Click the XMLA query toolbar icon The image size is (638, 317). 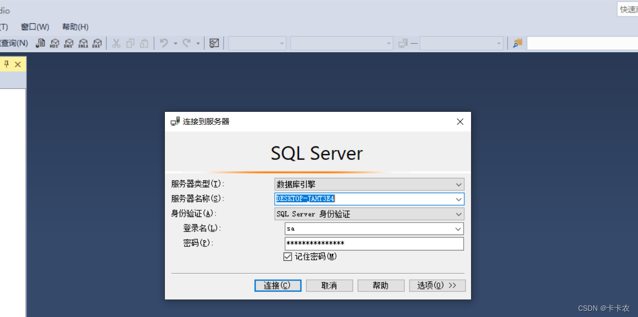(83, 43)
